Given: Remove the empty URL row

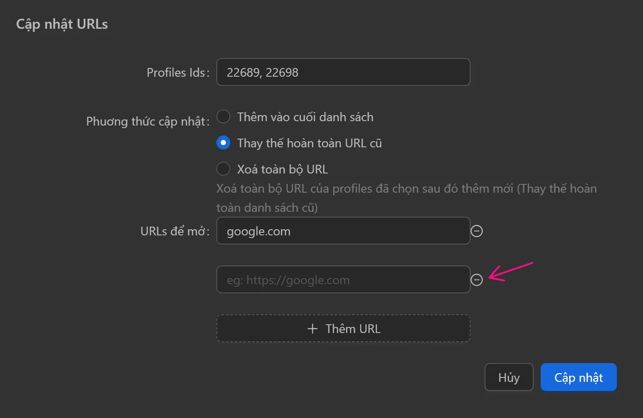Looking at the screenshot, I should pos(477,280).
